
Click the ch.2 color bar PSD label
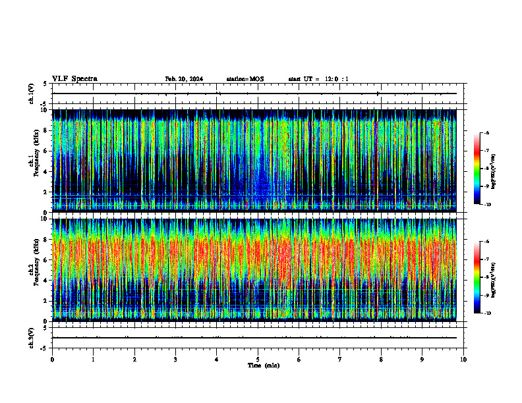pos(494,281)
